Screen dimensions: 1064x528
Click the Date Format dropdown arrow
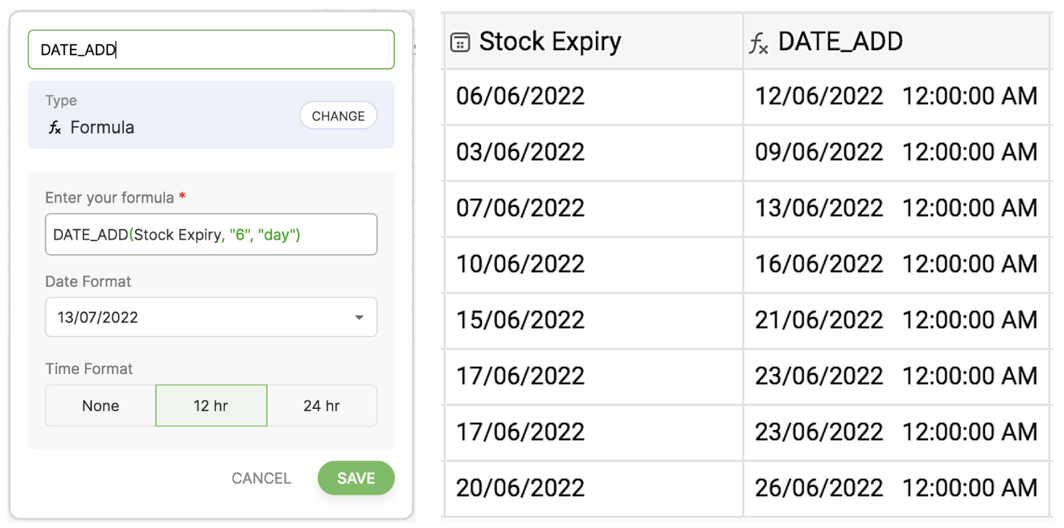click(x=359, y=318)
